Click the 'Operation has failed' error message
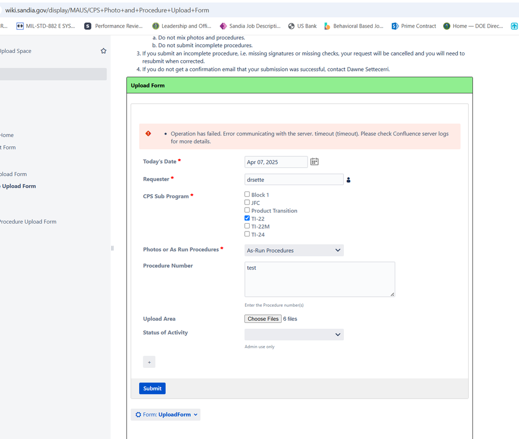Image resolution: width=519 pixels, height=439 pixels. (x=310, y=138)
